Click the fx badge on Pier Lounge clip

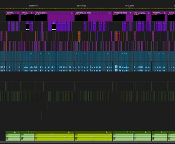(x=149, y=13)
